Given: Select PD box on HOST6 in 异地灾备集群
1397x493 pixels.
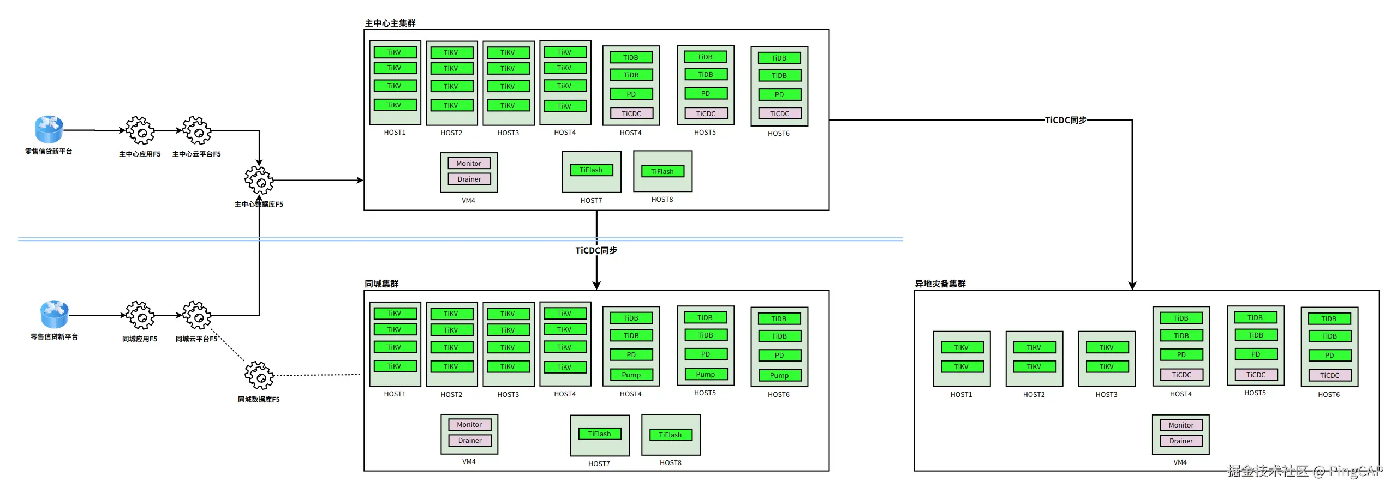Looking at the screenshot, I should point(1330,355).
